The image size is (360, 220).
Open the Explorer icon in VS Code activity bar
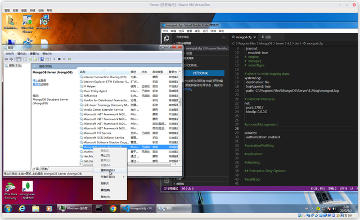coord(166,38)
